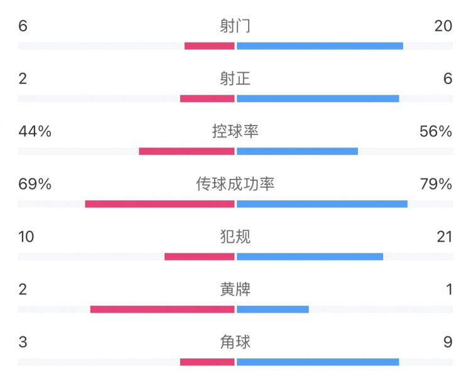Click the red 控球率 bar
The width and height of the screenshot is (471, 386).
(187, 151)
